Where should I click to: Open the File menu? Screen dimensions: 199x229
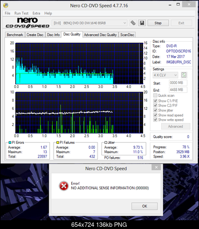click(x=8, y=13)
